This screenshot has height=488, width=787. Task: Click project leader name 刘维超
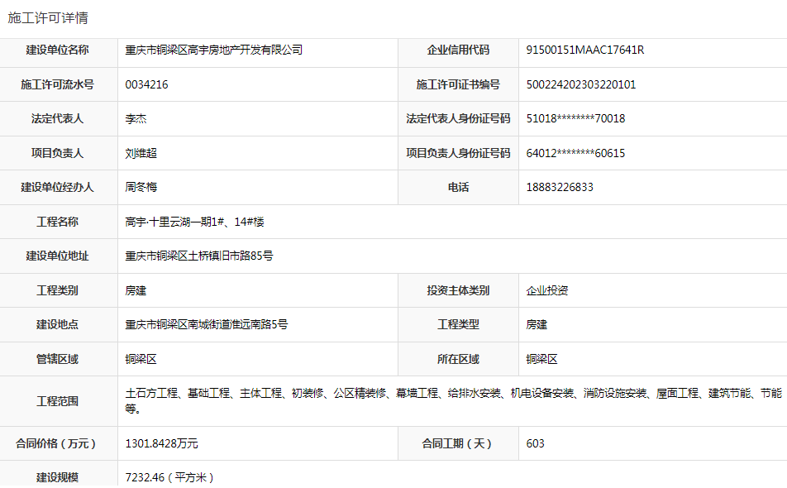coord(141,153)
